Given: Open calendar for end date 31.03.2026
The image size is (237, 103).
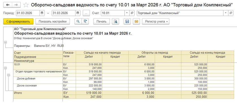Looking at the screenshot, I should pyautogui.click(x=78, y=13).
